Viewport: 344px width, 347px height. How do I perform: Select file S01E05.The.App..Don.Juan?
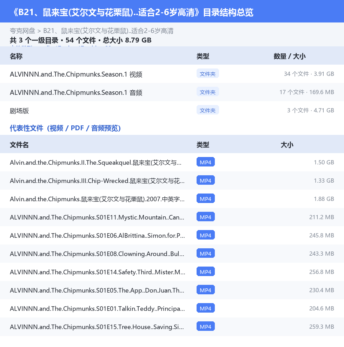pos(97,290)
